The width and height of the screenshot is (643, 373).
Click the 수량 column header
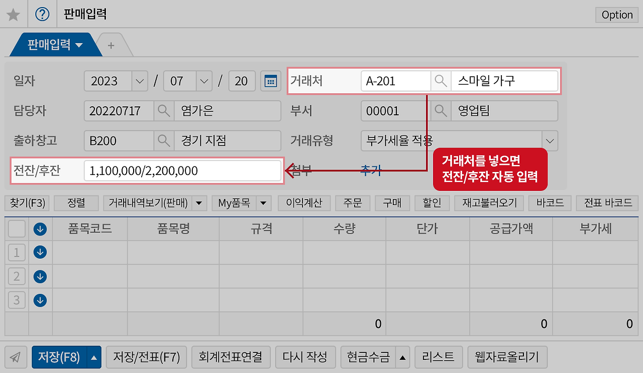pos(344,229)
